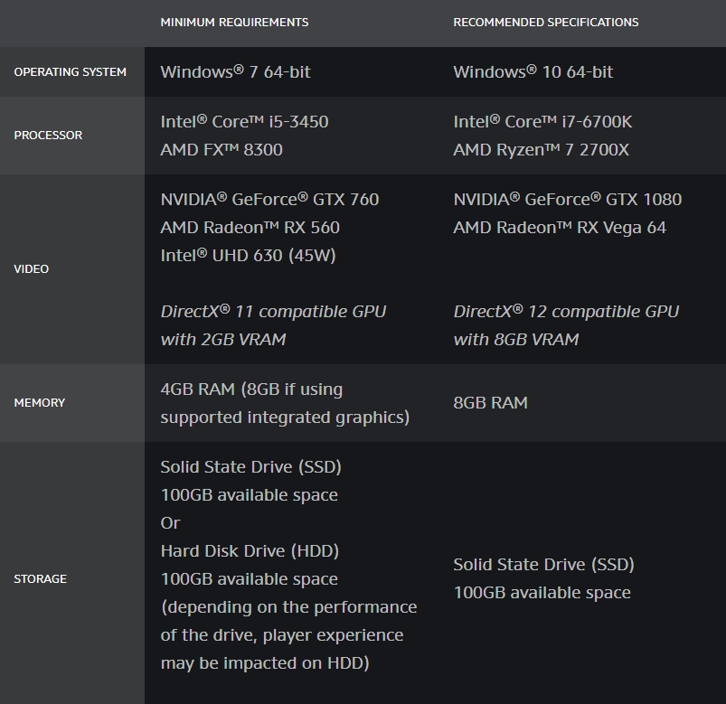Click the NVIDIA GeForce GTX 1080 text
This screenshot has height=704, width=726.
[567, 200]
